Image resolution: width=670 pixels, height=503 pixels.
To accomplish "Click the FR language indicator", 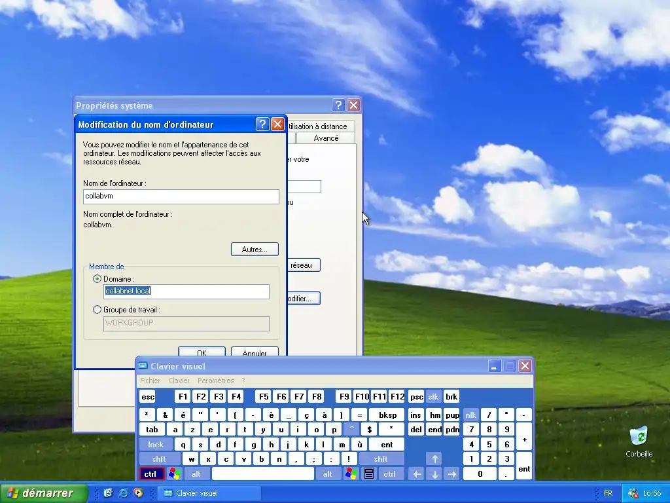I will (608, 493).
